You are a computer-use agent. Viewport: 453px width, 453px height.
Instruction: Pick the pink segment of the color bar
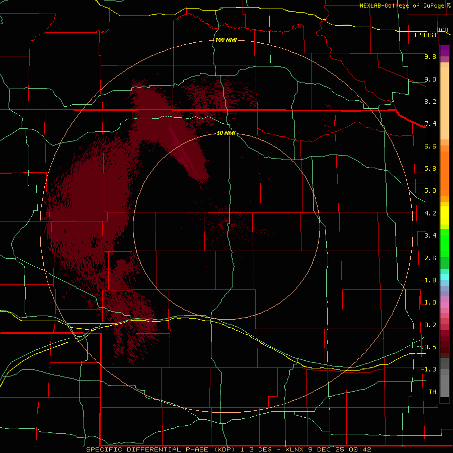tap(444, 305)
